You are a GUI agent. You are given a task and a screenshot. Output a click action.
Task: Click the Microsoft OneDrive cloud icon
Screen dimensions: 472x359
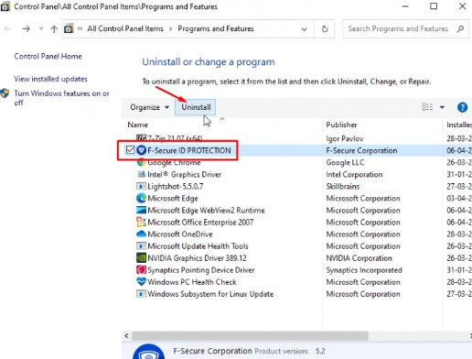[141, 234]
